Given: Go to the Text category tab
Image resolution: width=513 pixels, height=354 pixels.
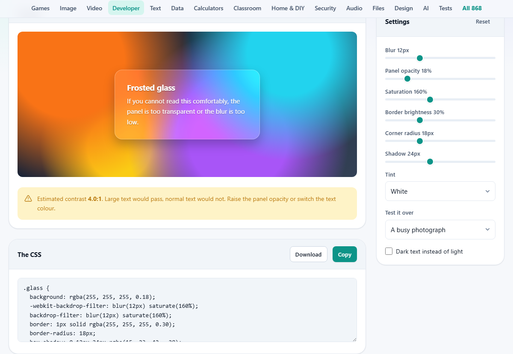Looking at the screenshot, I should (156, 8).
